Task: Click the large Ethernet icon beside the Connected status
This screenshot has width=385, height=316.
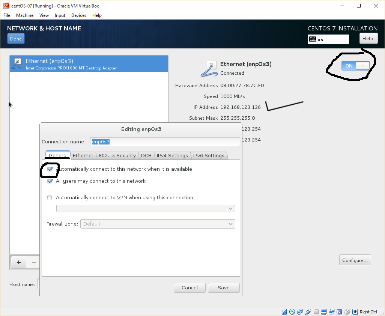Action: pyautogui.click(x=209, y=69)
